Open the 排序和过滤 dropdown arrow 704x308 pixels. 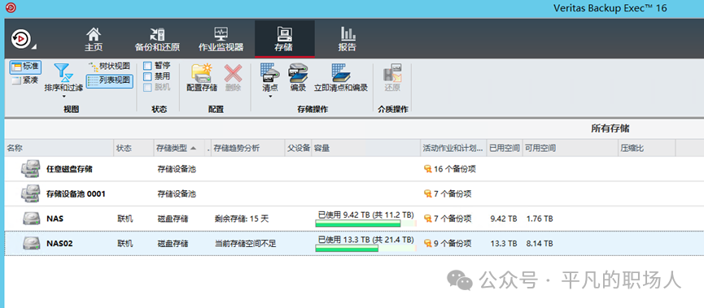click(x=63, y=96)
